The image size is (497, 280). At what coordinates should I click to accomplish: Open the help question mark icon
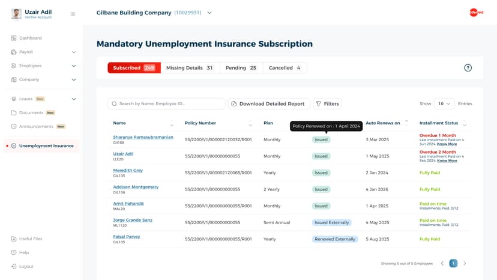(468, 68)
